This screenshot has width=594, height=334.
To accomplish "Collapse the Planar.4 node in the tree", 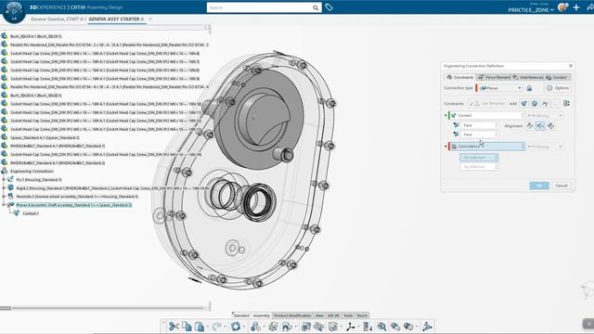I will pyautogui.click(x=4, y=205).
